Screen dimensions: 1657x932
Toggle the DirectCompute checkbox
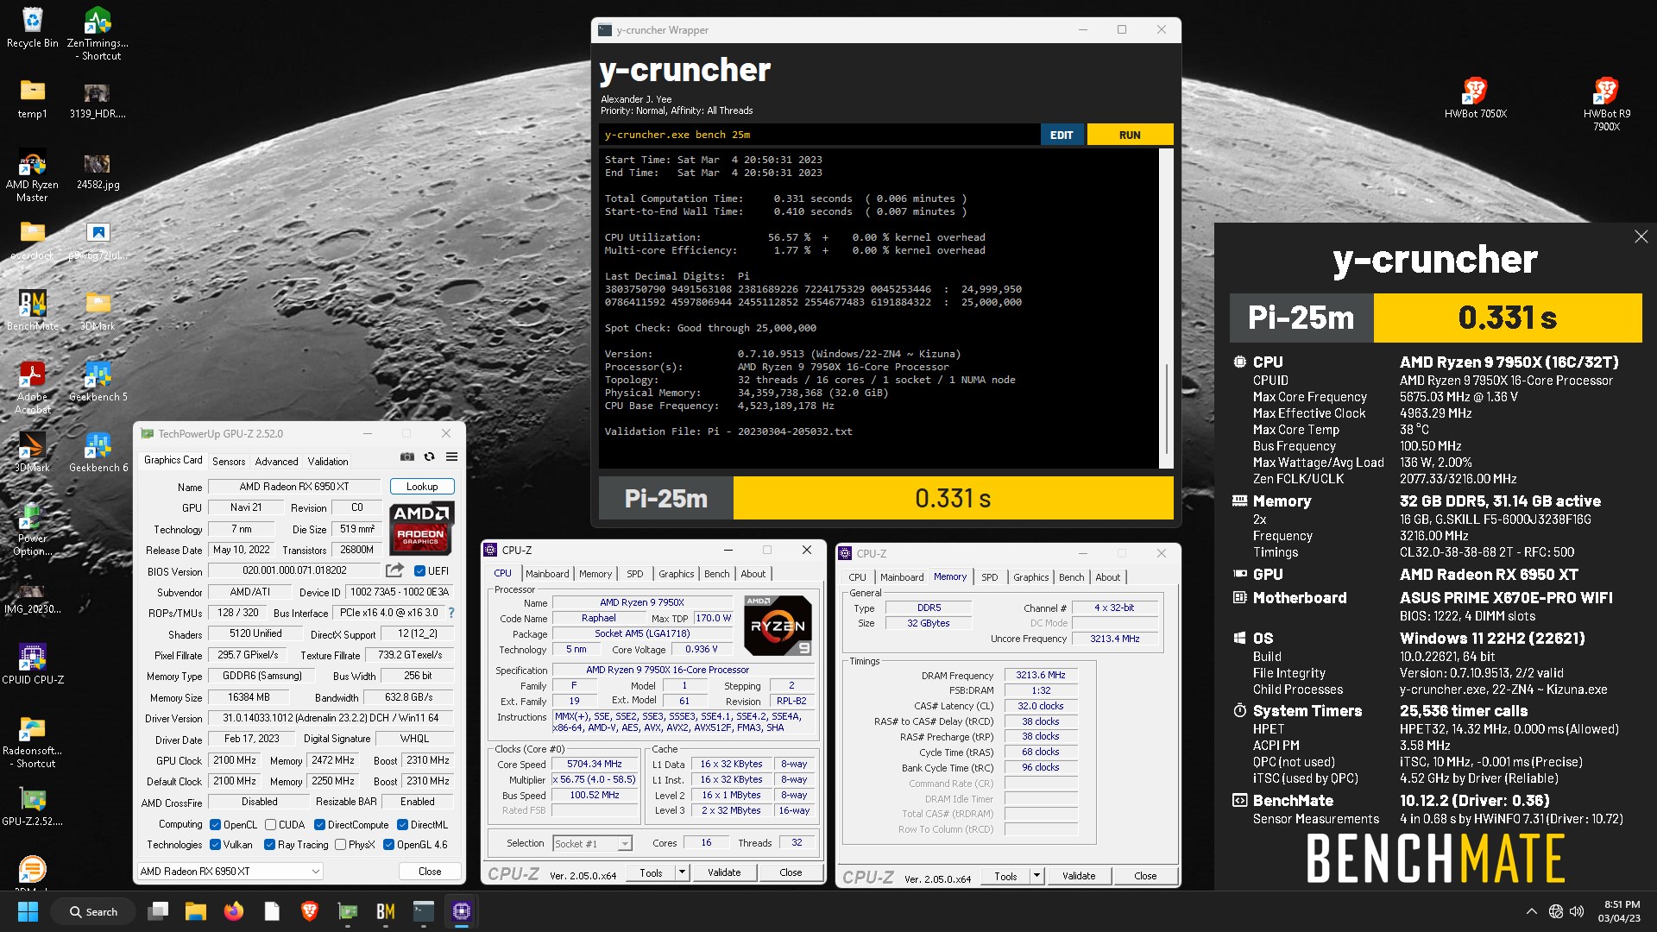click(319, 824)
